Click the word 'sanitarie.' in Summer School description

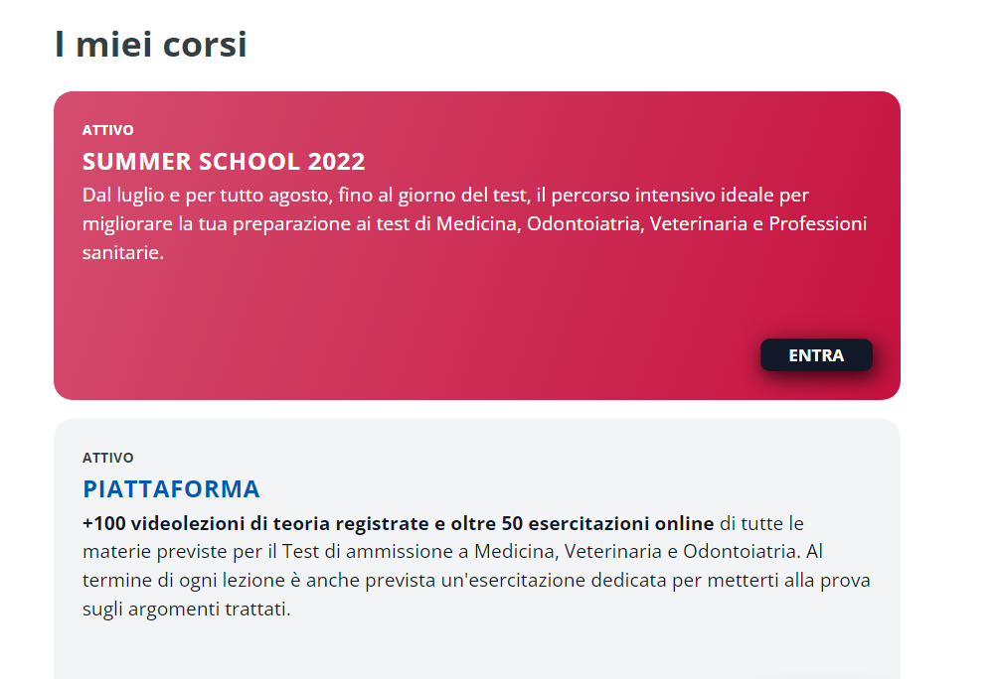coord(122,253)
